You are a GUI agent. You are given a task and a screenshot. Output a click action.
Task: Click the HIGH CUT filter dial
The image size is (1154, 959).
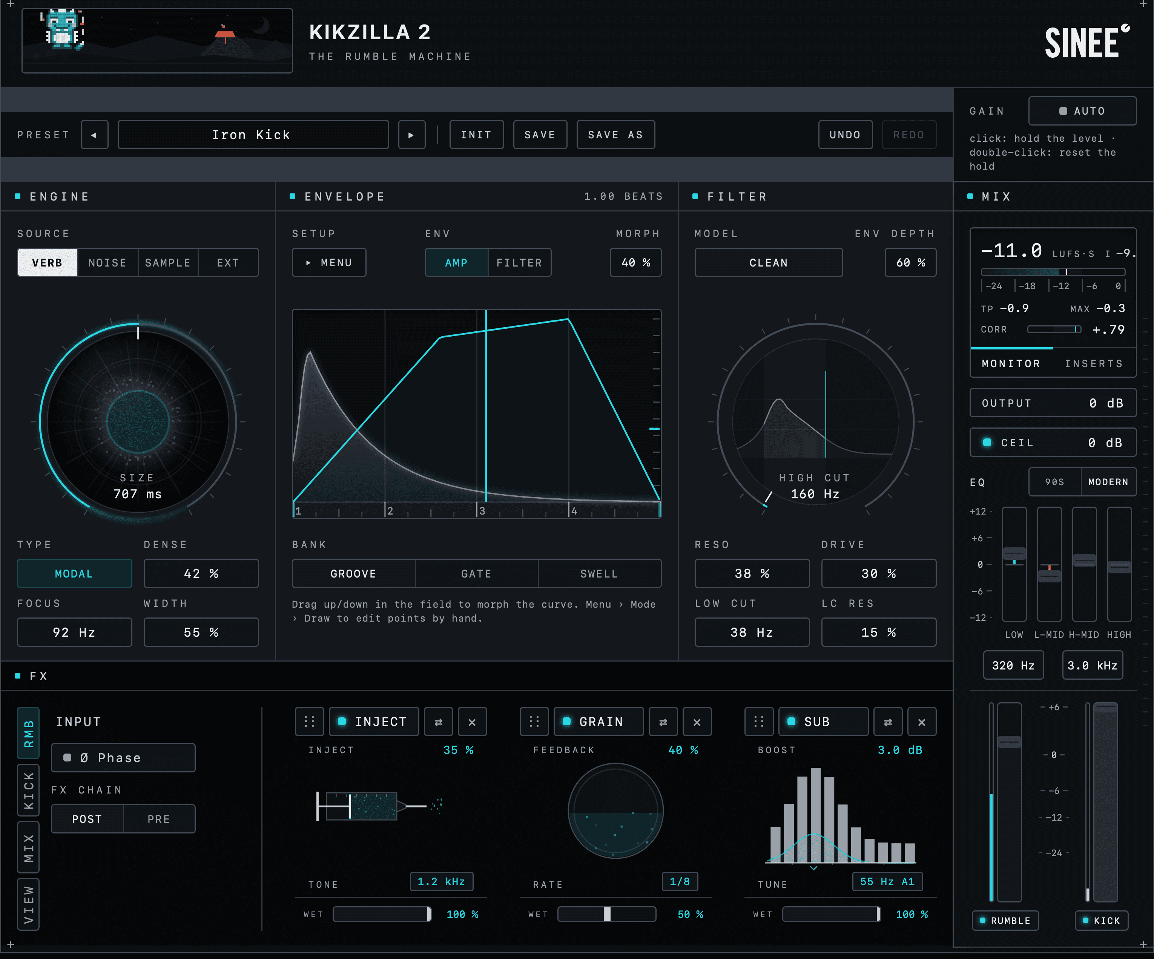point(815,422)
